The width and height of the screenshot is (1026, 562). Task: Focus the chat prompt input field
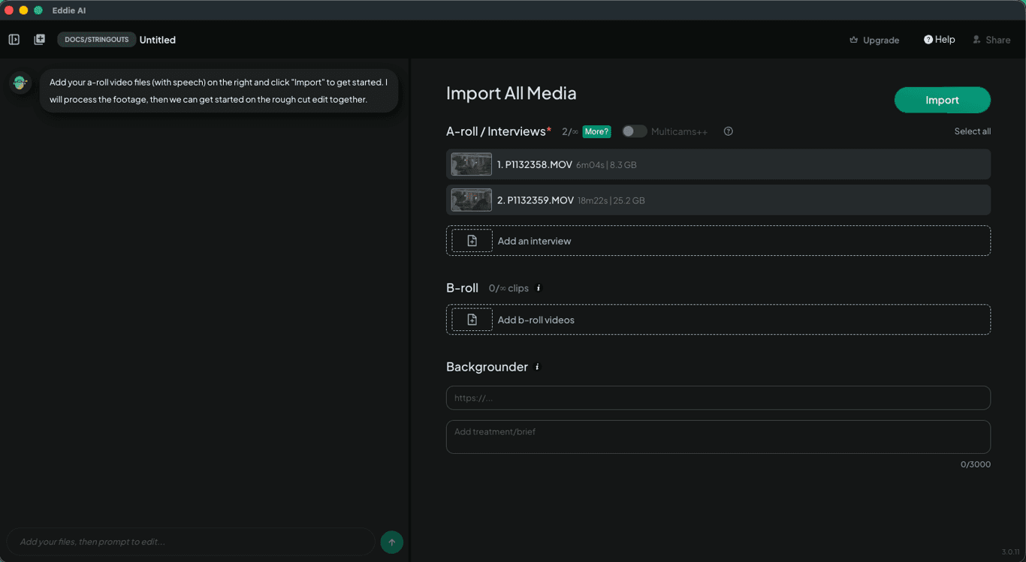coord(191,542)
